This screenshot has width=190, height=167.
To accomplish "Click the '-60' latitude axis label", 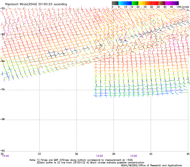I will pos(2,151).
